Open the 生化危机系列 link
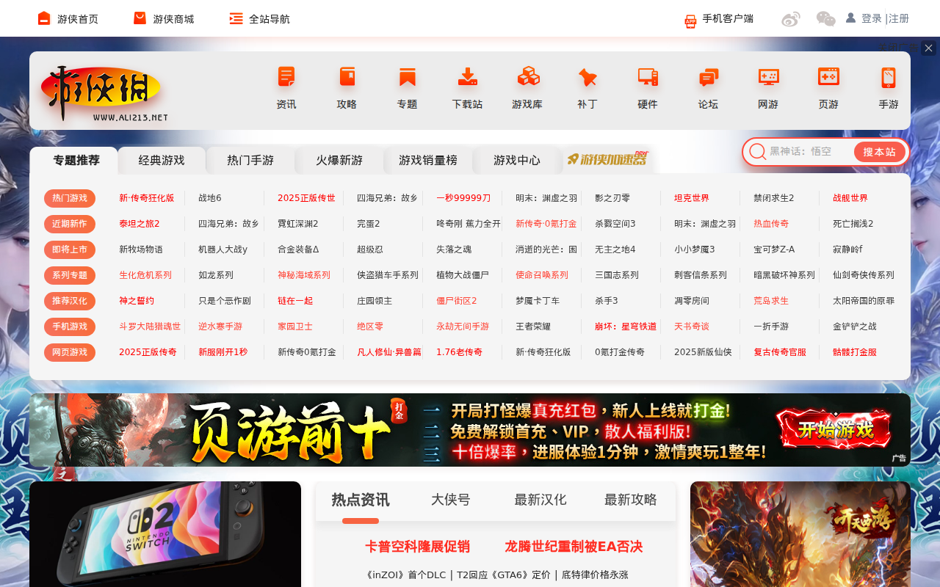The height and width of the screenshot is (587, 940). [145, 275]
